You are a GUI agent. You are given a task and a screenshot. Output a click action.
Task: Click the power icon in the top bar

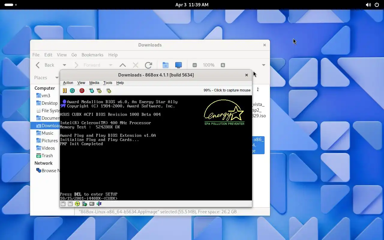(x=377, y=5)
